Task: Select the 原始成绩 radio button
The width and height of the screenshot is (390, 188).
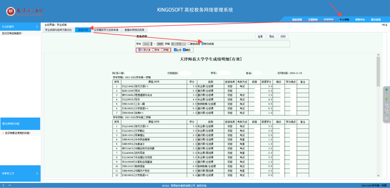Action: point(189,44)
